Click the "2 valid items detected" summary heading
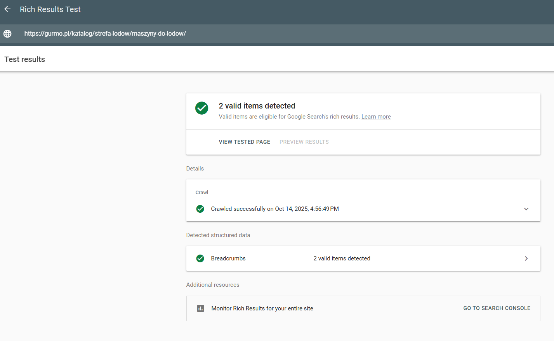 257,106
